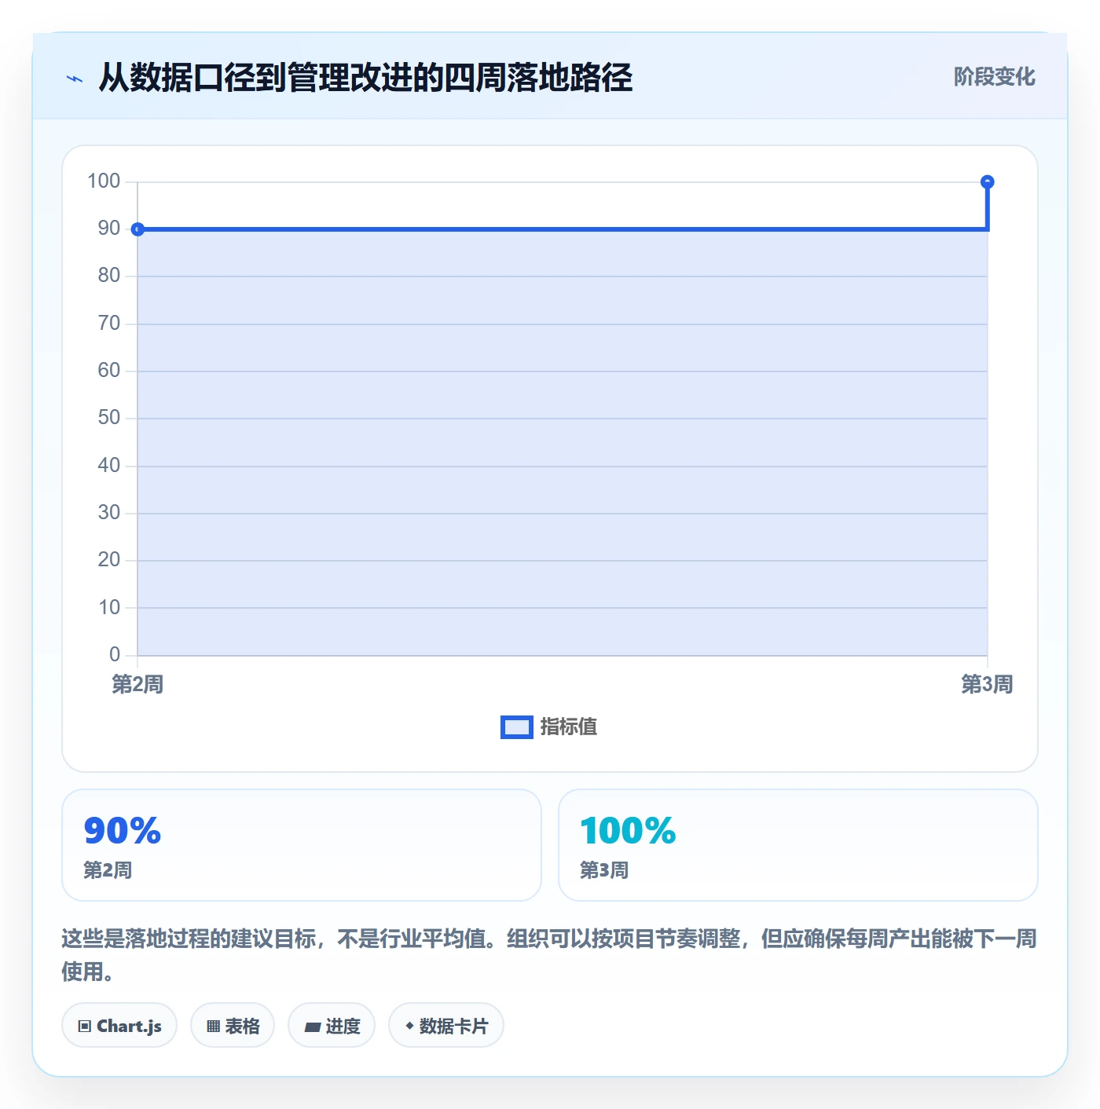Click the y-axis label 50
Viewport: 1100px width, 1109px height.
(x=109, y=418)
